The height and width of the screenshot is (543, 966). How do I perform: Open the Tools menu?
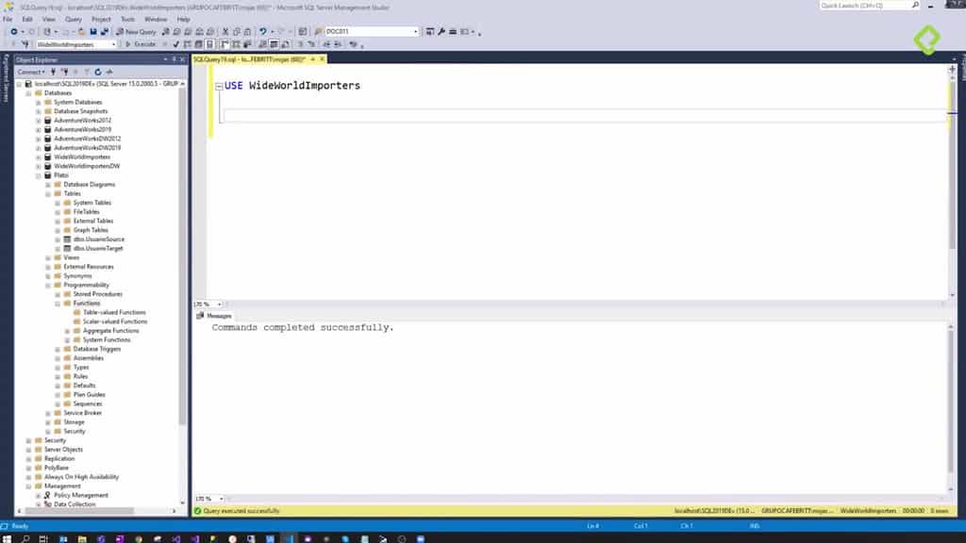point(127,19)
